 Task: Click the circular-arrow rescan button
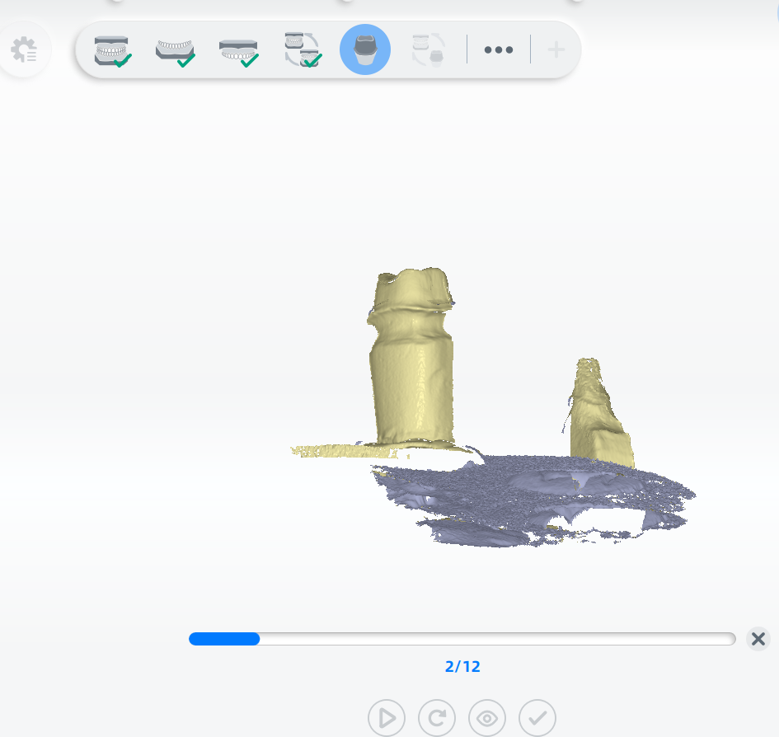[x=437, y=718]
